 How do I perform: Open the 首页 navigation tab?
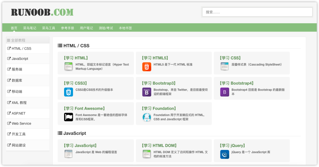tap(14, 28)
